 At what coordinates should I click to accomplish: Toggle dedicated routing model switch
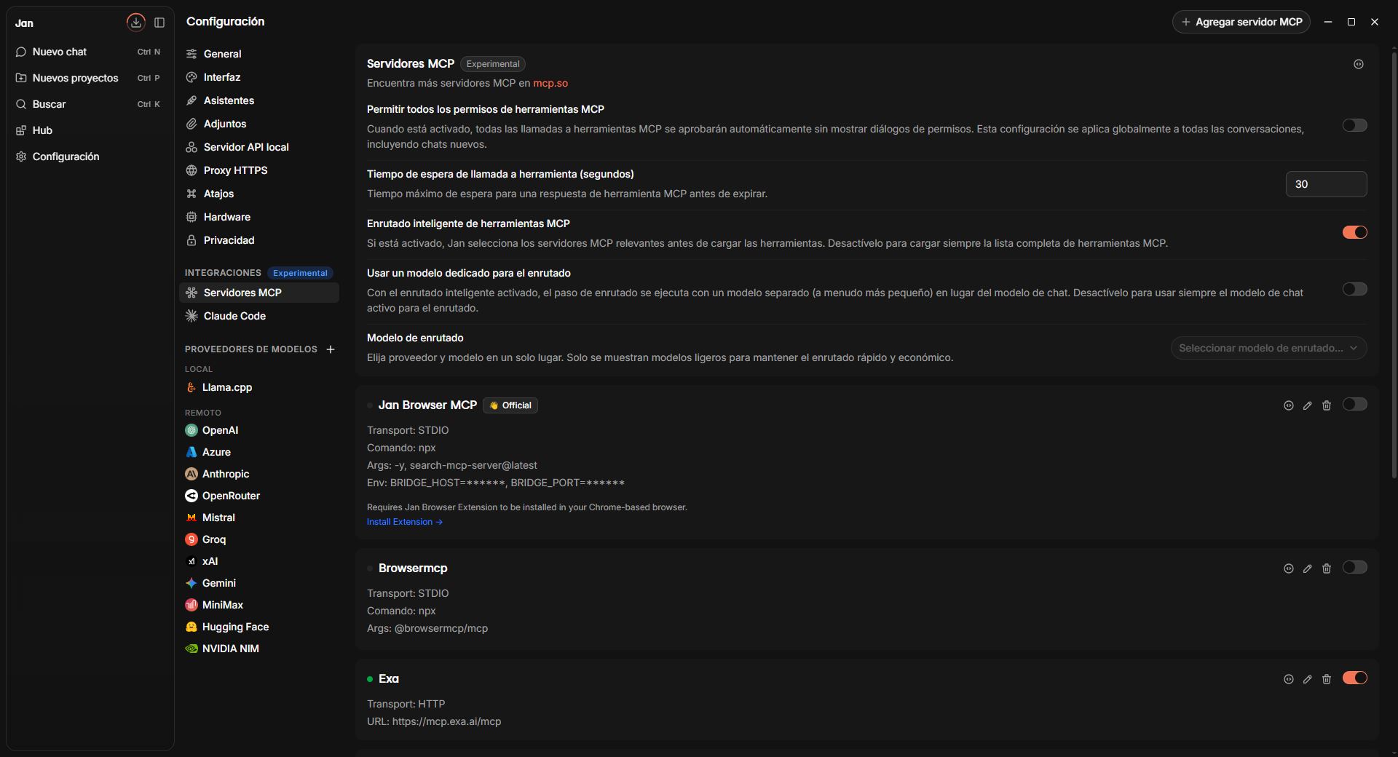click(x=1354, y=289)
